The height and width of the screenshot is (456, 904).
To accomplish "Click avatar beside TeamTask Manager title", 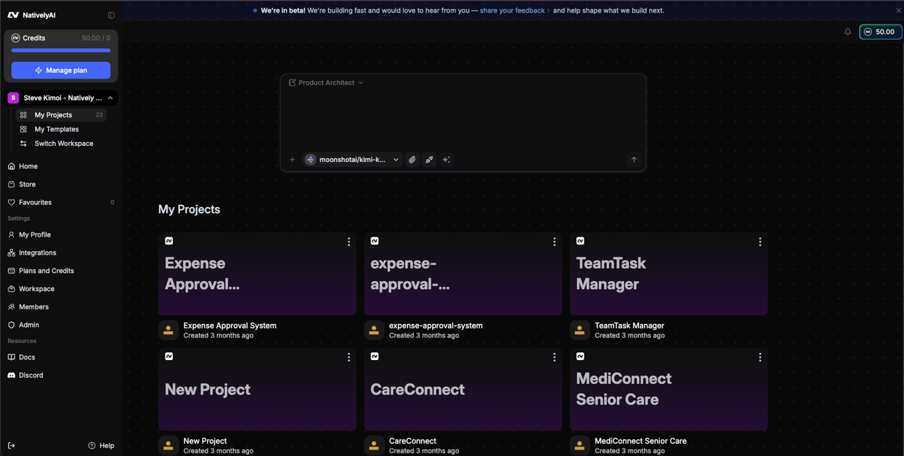I will 580,330.
